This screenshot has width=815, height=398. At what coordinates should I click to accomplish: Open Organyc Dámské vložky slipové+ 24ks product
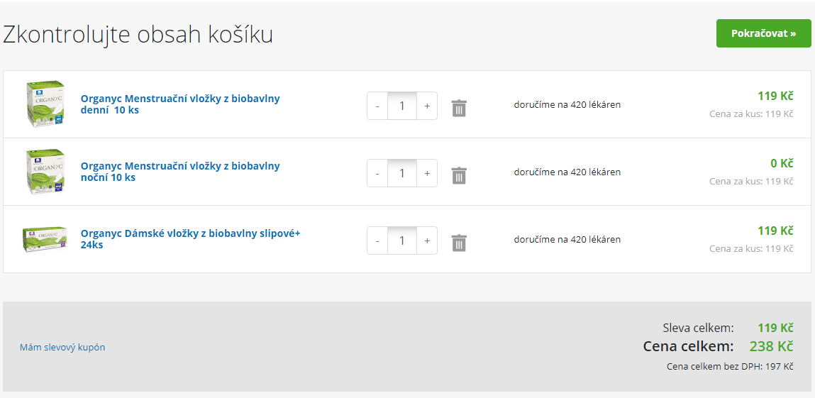(x=191, y=239)
